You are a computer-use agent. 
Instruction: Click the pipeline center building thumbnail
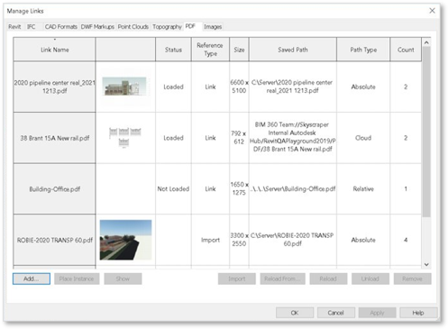coord(124,87)
